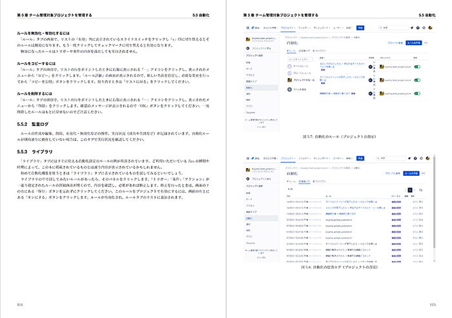
Task: Select the グローバル ルール filter icon
Action: pos(289,73)
